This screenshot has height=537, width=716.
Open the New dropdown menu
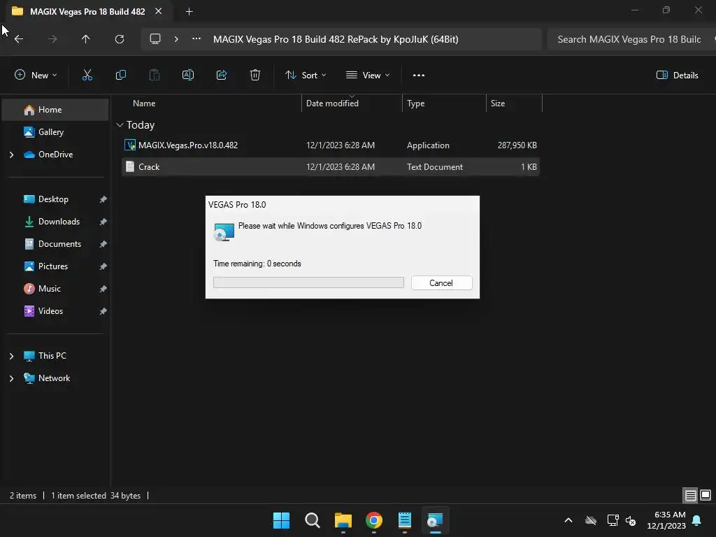click(36, 76)
